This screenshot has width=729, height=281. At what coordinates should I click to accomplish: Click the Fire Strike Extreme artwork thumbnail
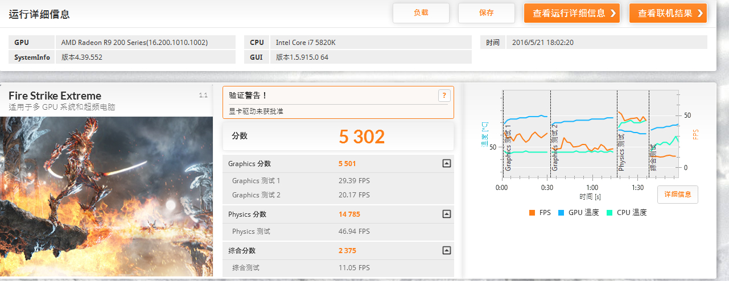[106, 197]
